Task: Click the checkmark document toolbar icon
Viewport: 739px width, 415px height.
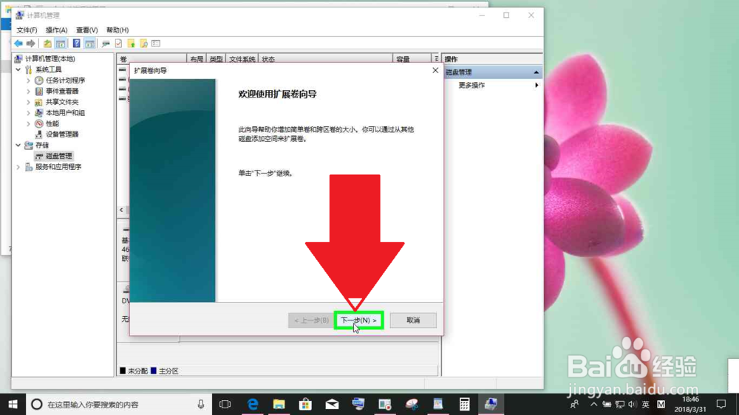Action: [x=118, y=44]
